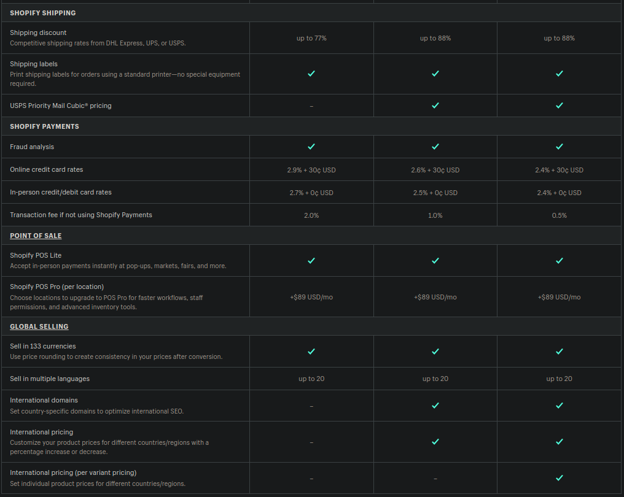Click the 'In-person credit/debit card rates' label
The width and height of the screenshot is (624, 497).
point(60,192)
